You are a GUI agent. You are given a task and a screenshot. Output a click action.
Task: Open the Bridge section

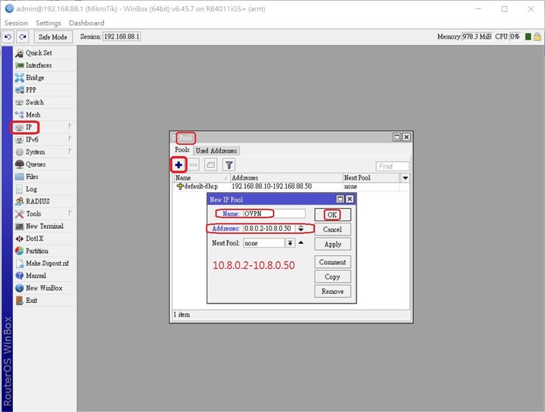click(x=45, y=77)
